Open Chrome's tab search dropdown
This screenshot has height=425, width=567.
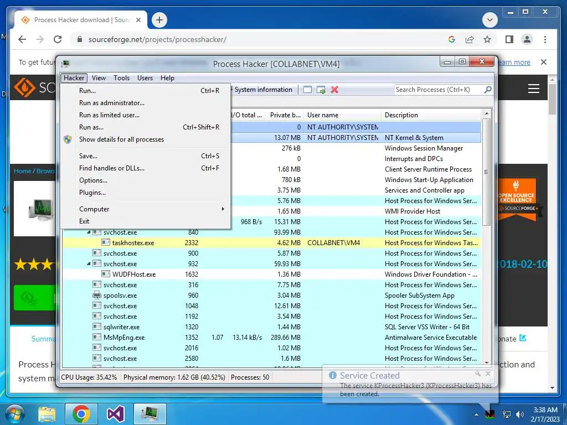pos(489,19)
